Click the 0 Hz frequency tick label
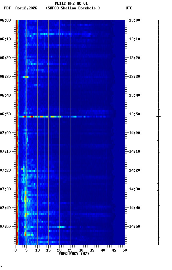 [16, 250]
